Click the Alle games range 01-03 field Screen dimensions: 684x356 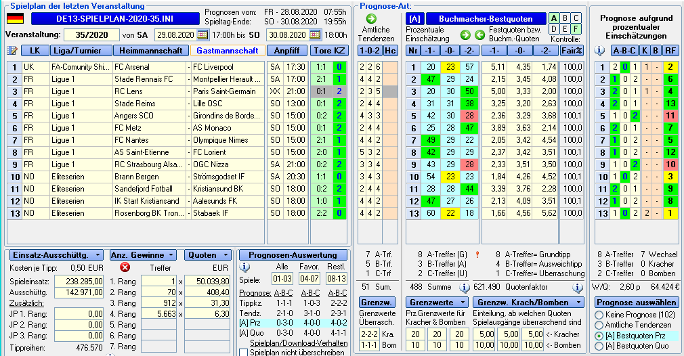tap(282, 279)
